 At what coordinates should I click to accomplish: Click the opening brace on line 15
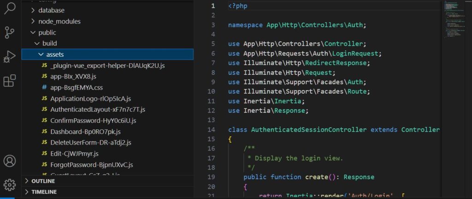(230, 139)
